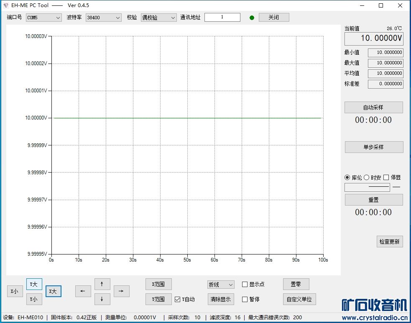Click the 固件版本: 0.42正版 status text
This screenshot has height=323, width=411.
click(x=74, y=318)
